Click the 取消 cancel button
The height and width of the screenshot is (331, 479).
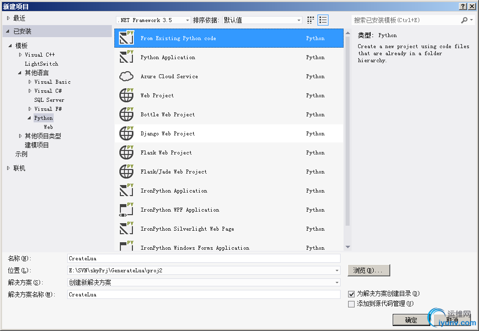click(x=452, y=320)
